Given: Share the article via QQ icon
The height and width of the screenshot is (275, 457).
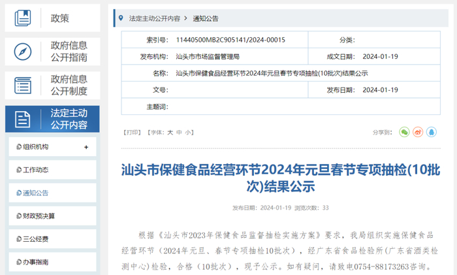Looking at the screenshot, I should (432, 132).
